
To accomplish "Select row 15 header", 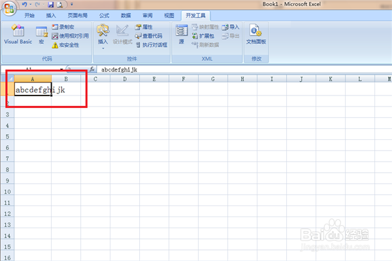I will click(7, 247).
